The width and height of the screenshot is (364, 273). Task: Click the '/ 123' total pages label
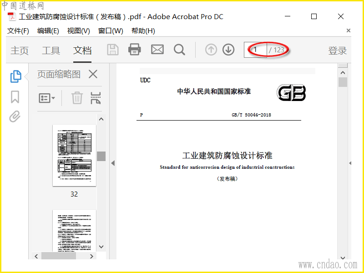[277, 50]
